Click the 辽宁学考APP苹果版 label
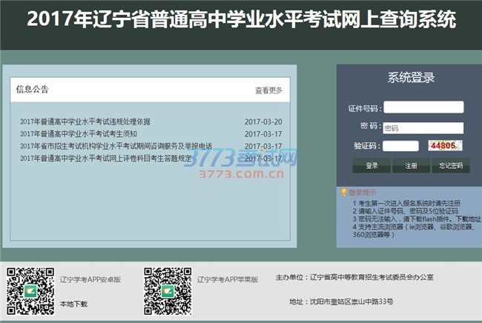Viewport: 482px width, 323px height. click(228, 280)
